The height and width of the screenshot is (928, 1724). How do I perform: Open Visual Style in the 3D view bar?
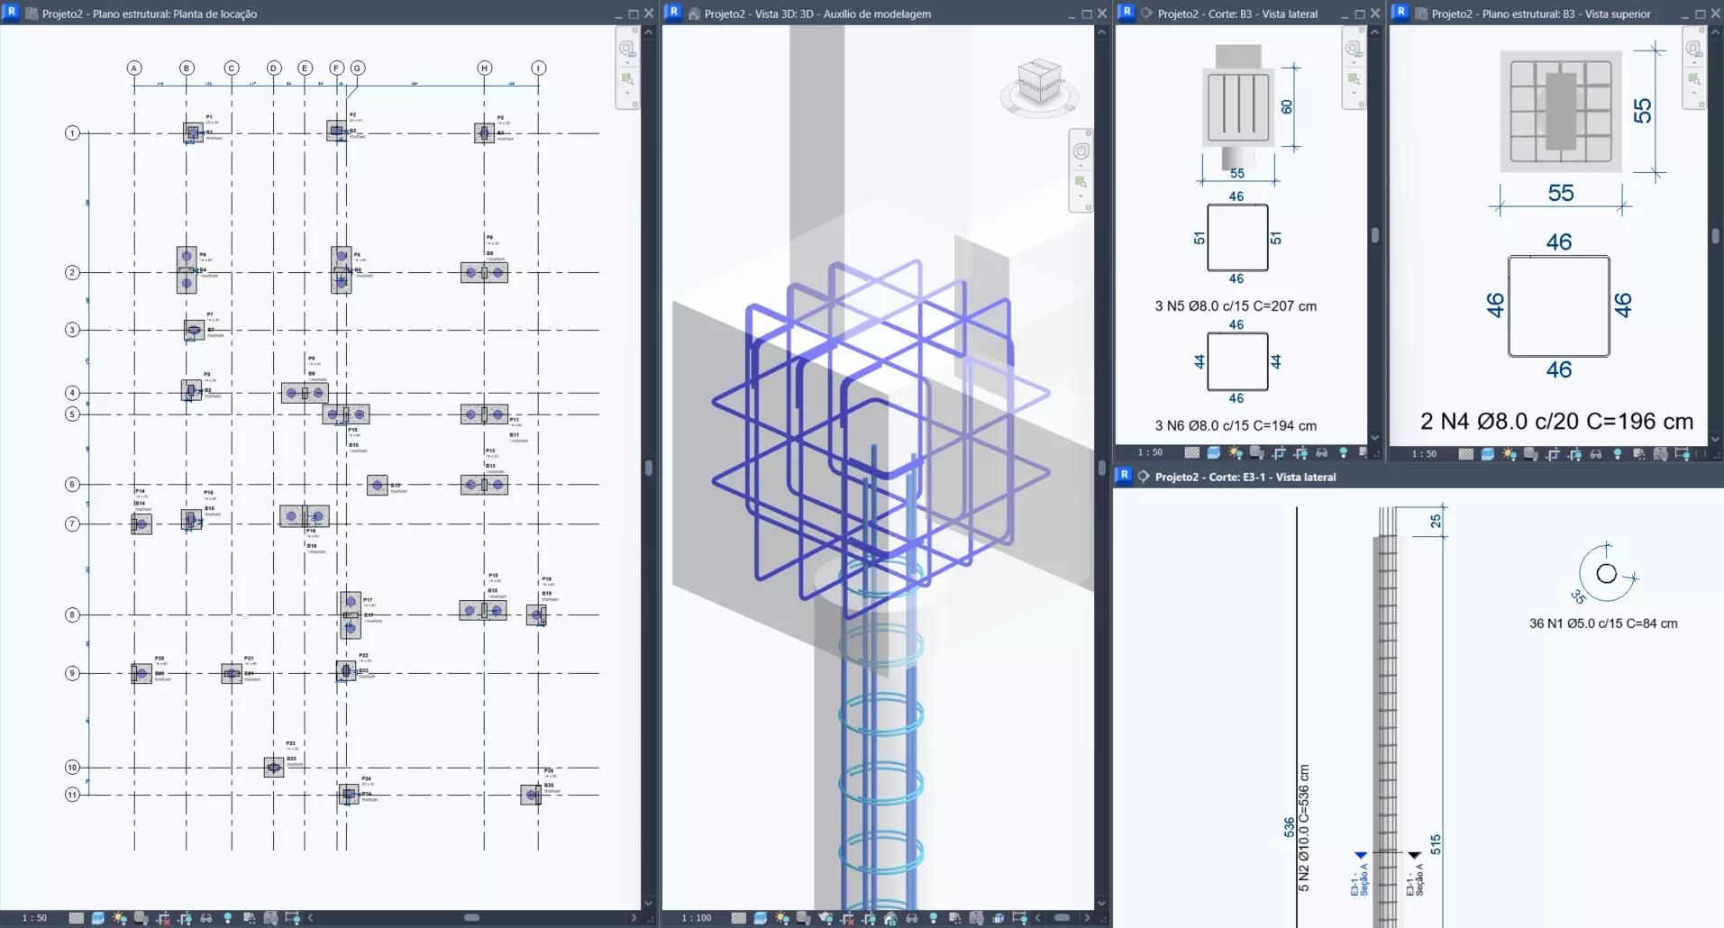pos(760,918)
